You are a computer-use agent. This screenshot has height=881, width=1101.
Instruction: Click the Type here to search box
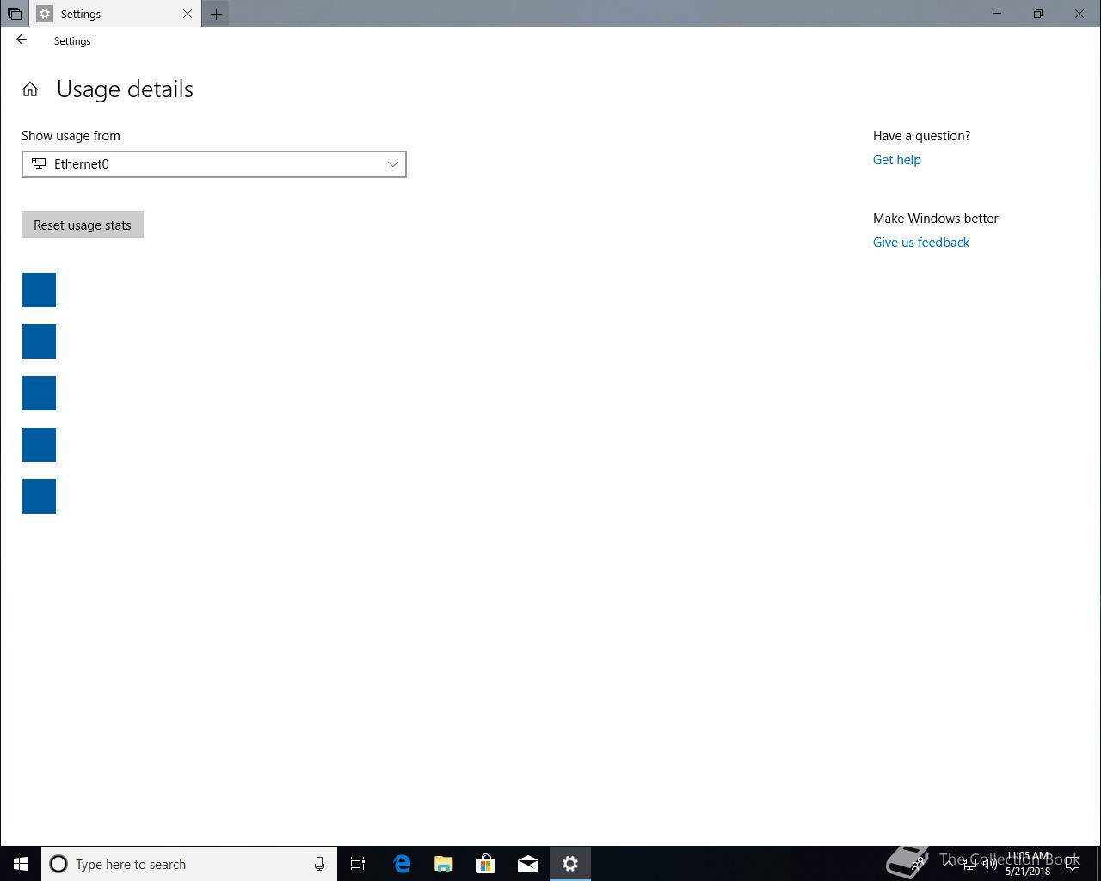click(189, 864)
